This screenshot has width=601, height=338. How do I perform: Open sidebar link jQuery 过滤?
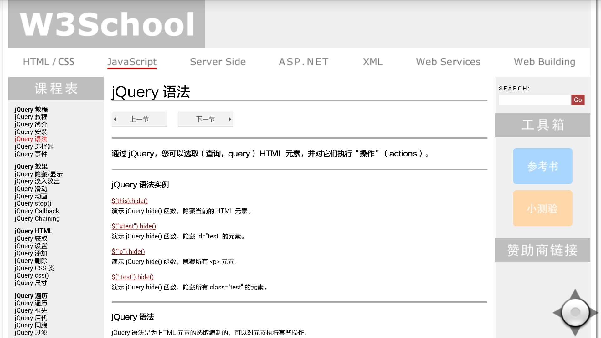pos(31,333)
